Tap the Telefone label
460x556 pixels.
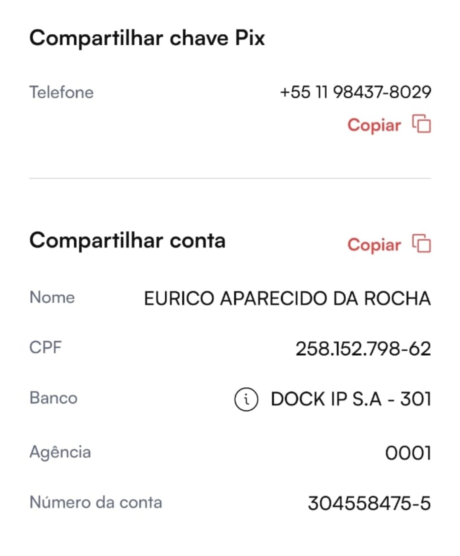click(61, 92)
